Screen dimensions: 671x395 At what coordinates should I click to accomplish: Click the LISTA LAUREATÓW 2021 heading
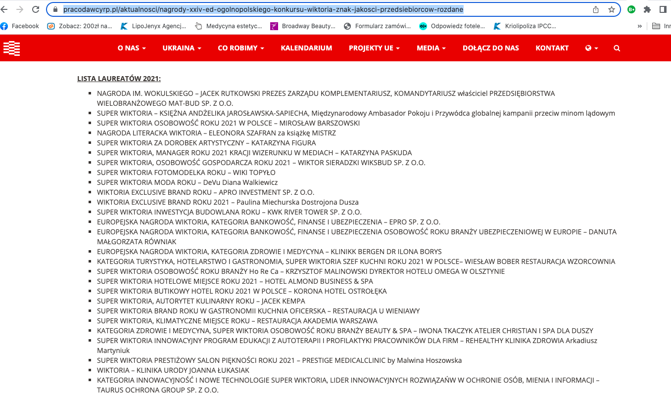pyautogui.click(x=119, y=79)
